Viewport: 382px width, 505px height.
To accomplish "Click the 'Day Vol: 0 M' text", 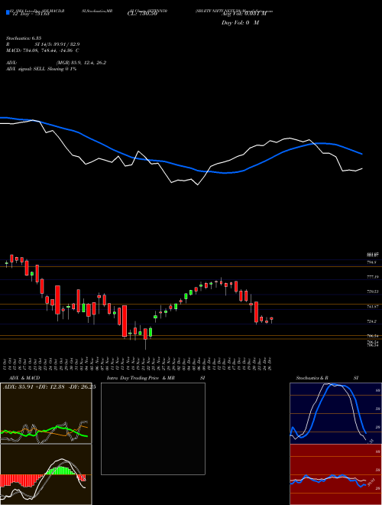I will point(240,23).
